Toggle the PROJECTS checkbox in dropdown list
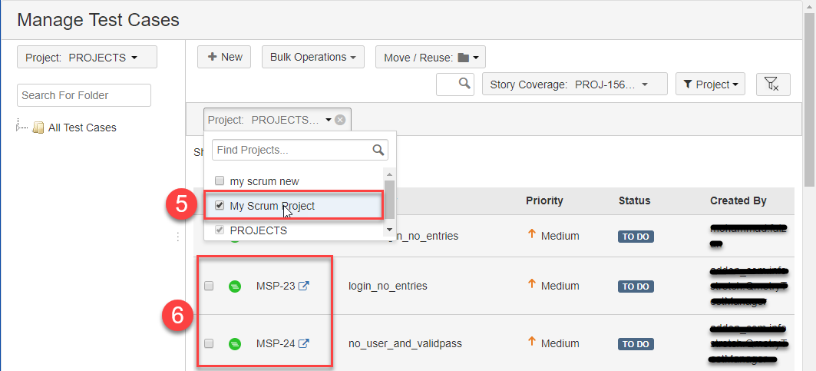The image size is (816, 371). tap(220, 230)
